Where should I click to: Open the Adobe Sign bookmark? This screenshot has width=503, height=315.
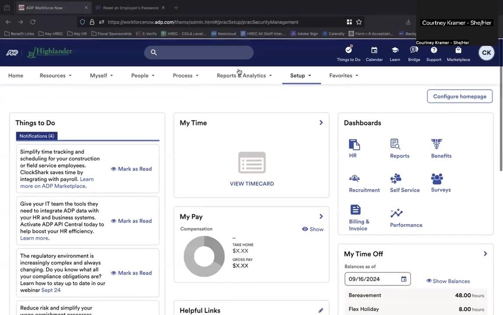click(x=304, y=33)
